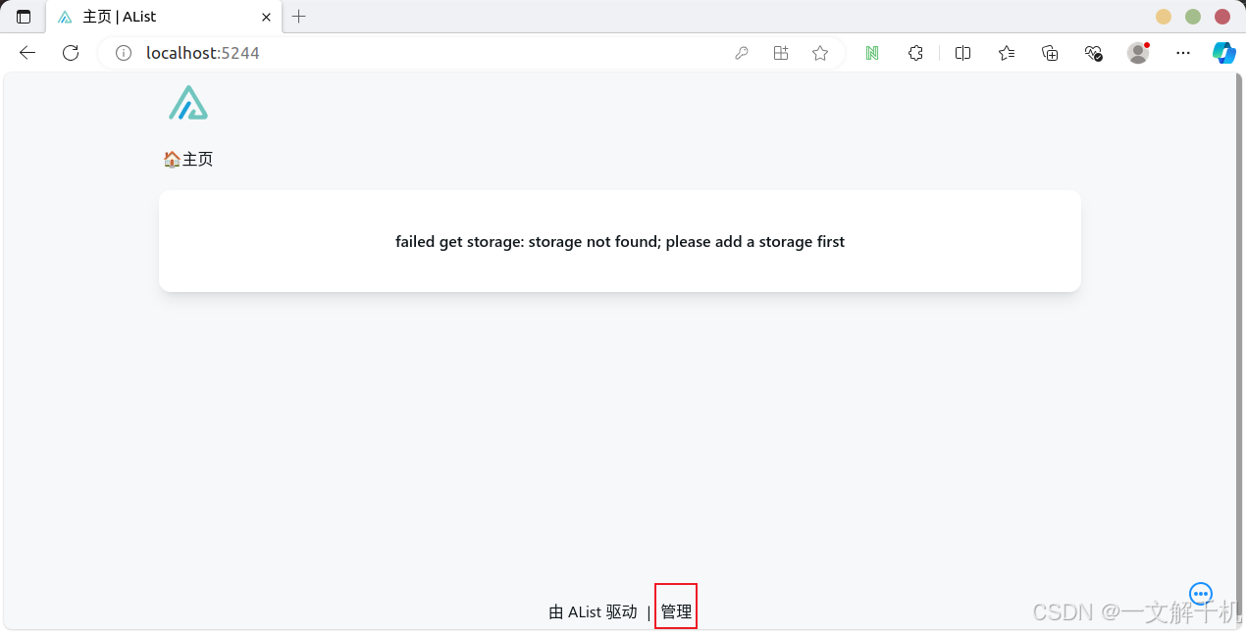Image resolution: width=1246 pixels, height=633 pixels.
Task: Click the browser back arrow
Action: 27,53
